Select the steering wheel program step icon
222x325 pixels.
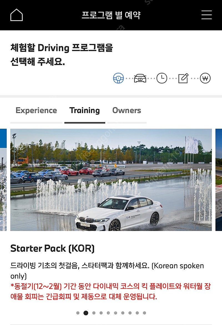118,78
